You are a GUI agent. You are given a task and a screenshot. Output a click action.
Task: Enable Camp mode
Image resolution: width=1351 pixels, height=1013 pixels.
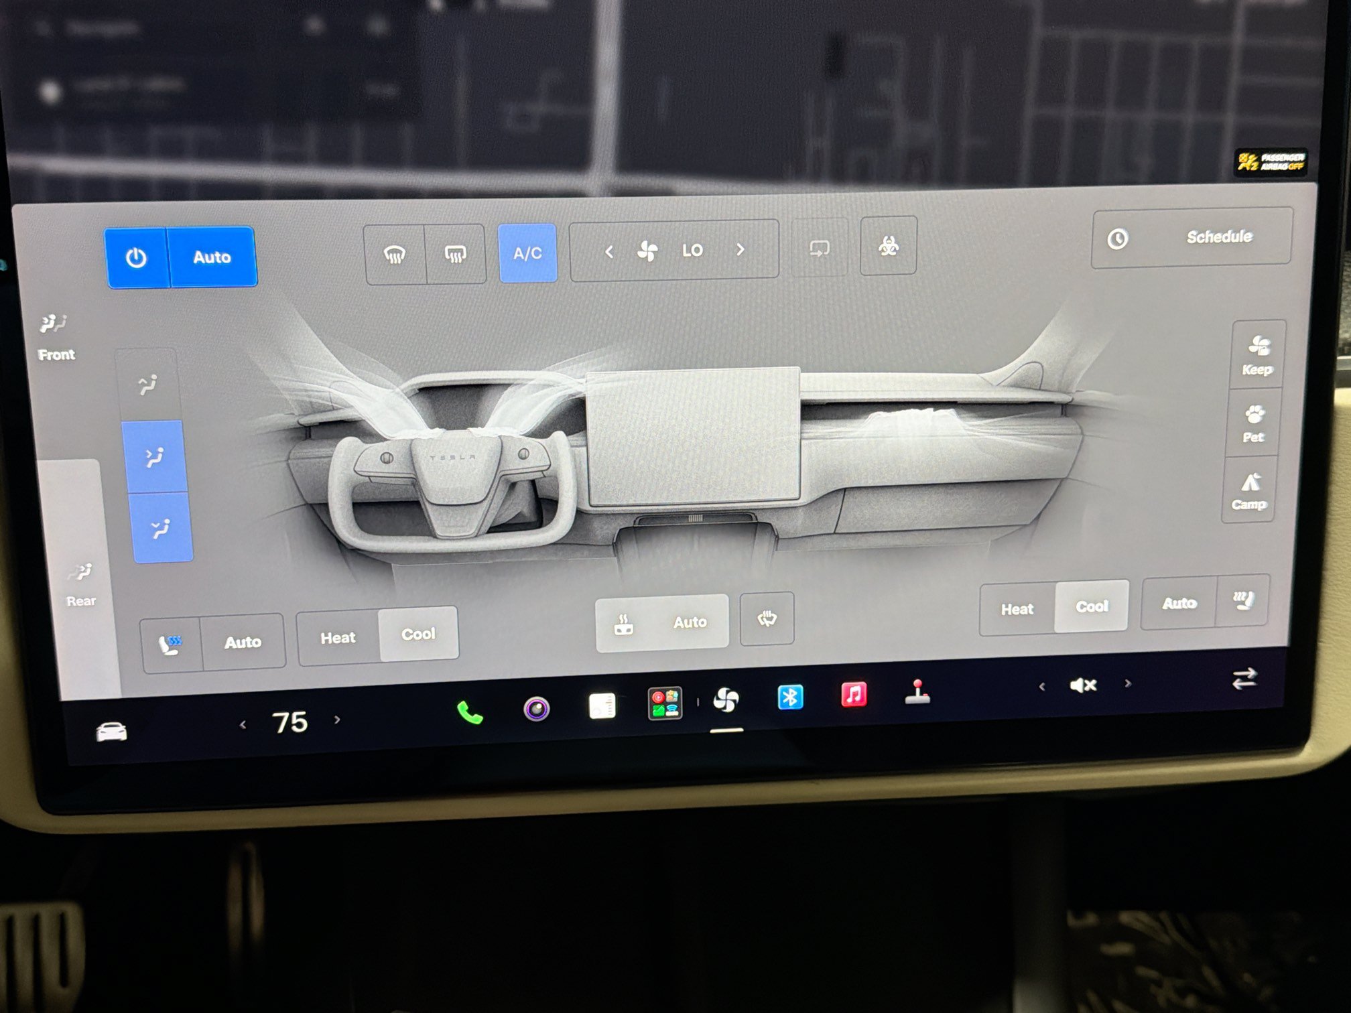pyautogui.click(x=1250, y=491)
